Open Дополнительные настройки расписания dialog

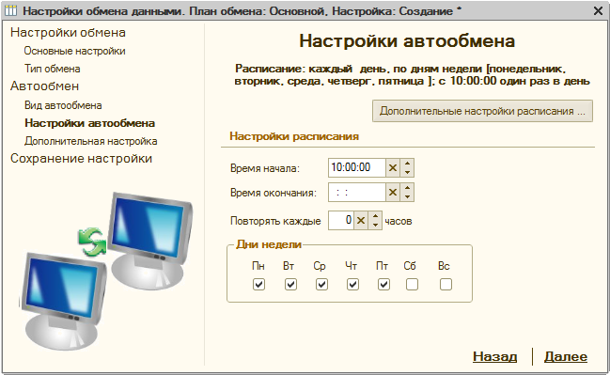coord(482,111)
